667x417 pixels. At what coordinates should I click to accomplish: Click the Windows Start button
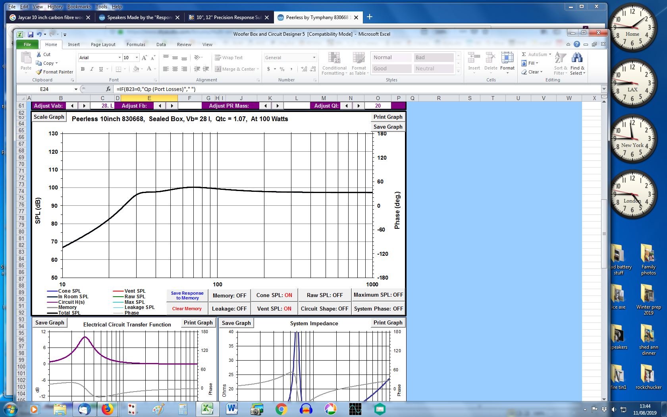click(x=10, y=409)
